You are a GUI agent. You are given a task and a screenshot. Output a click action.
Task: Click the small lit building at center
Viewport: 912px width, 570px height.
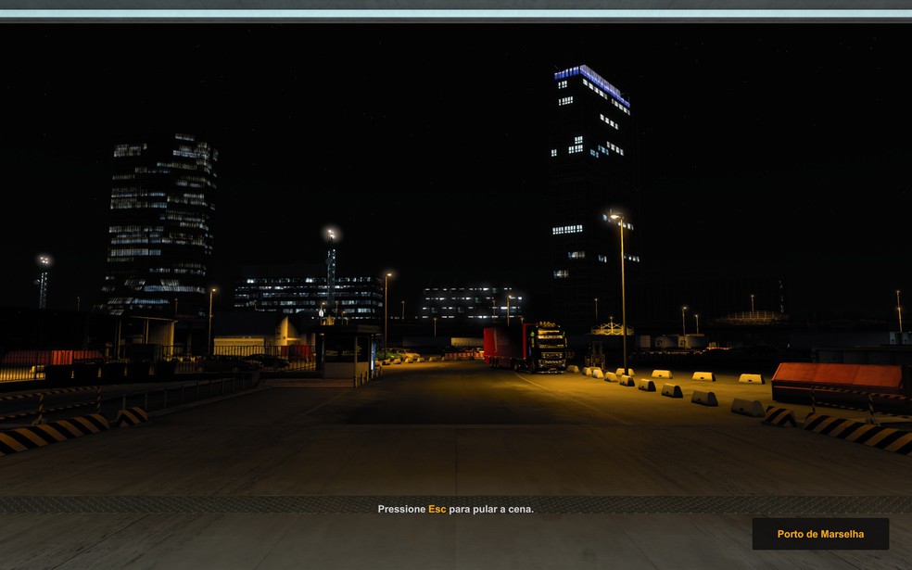click(469, 303)
